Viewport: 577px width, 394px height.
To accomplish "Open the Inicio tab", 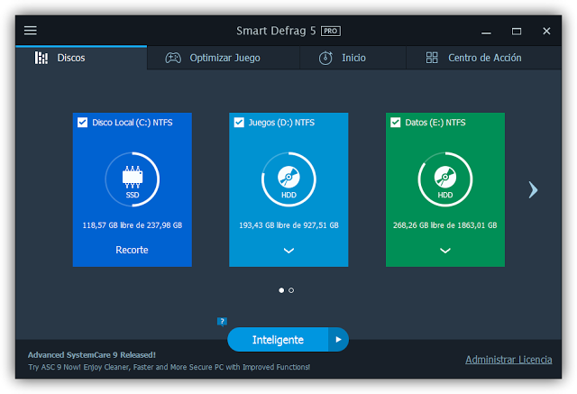I will tap(353, 58).
